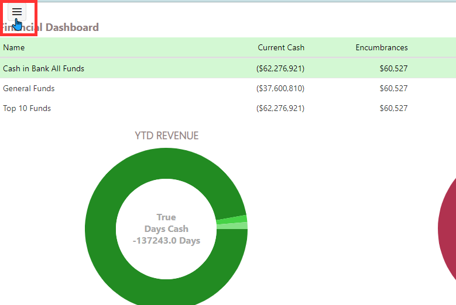Click Encumbrances value for Cash in Bank row

[393, 68]
